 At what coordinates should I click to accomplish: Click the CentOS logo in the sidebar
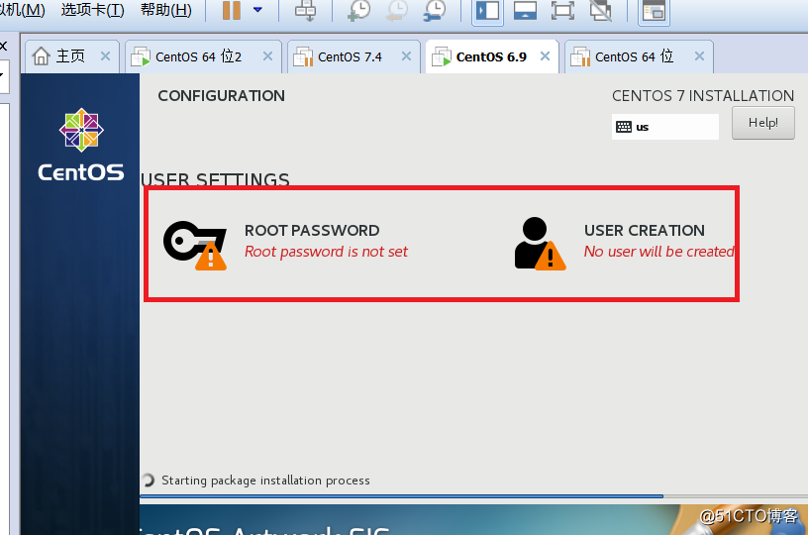(x=81, y=145)
